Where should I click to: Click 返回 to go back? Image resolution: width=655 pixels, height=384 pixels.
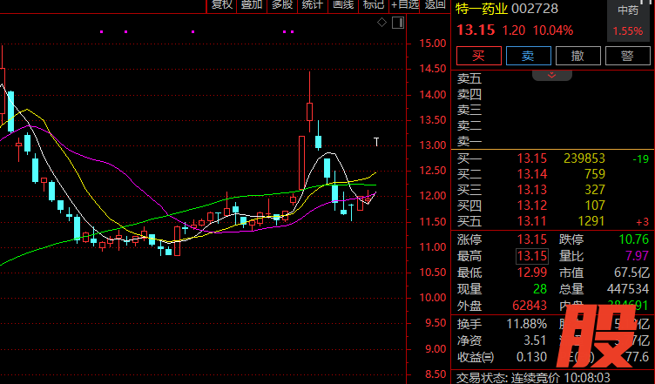coord(436,5)
